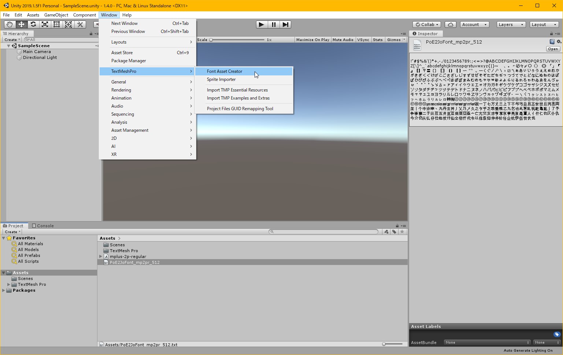Select the Rect Transform tool

(56, 25)
